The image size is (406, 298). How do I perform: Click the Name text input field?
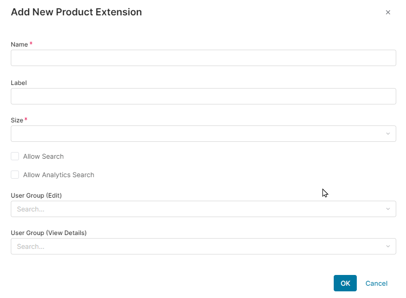(203, 58)
